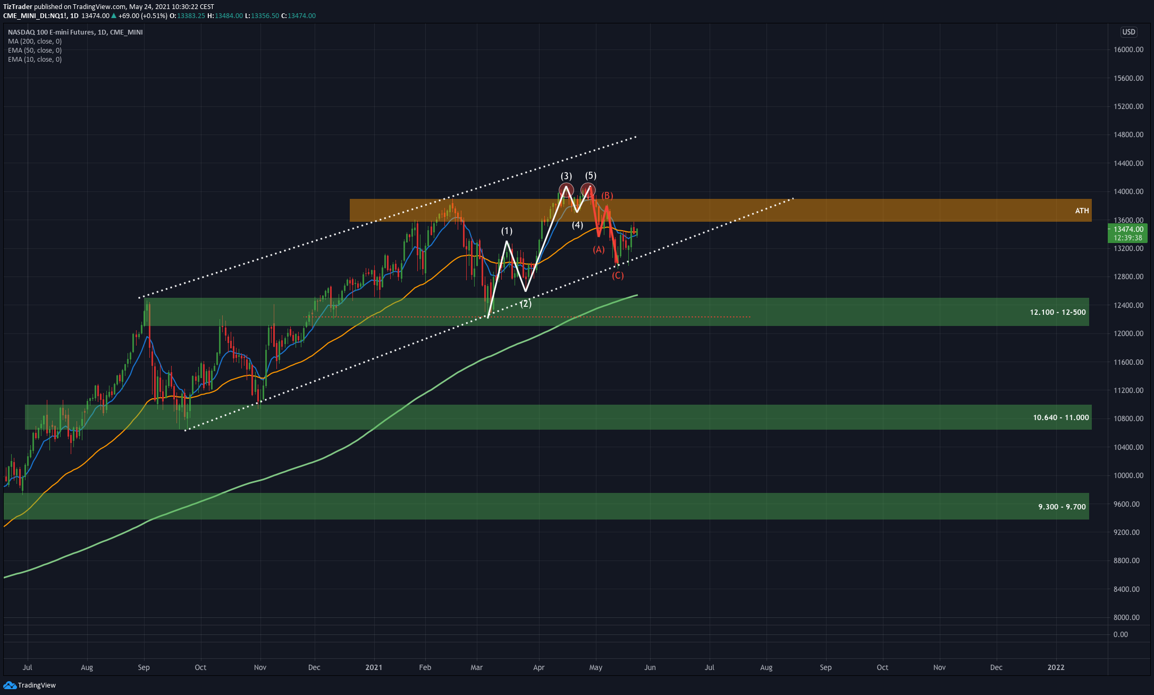Screen dimensions: 1154x695
Task: Click the wave (4) label
Action: pos(577,225)
